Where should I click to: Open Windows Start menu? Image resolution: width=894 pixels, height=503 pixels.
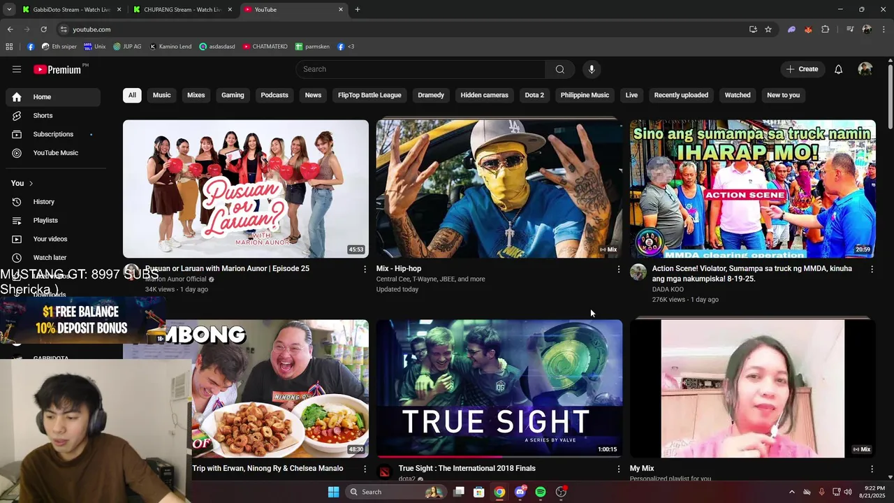click(333, 492)
